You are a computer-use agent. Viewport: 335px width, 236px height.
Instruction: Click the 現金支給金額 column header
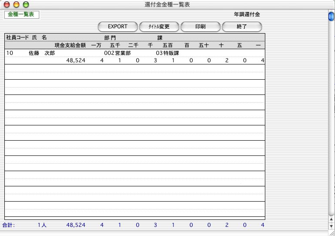tap(70, 45)
